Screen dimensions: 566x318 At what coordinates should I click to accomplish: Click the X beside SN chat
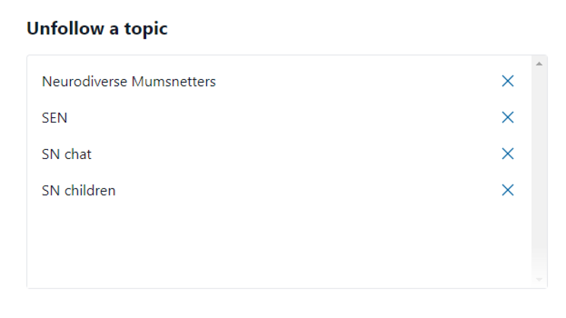click(x=507, y=154)
